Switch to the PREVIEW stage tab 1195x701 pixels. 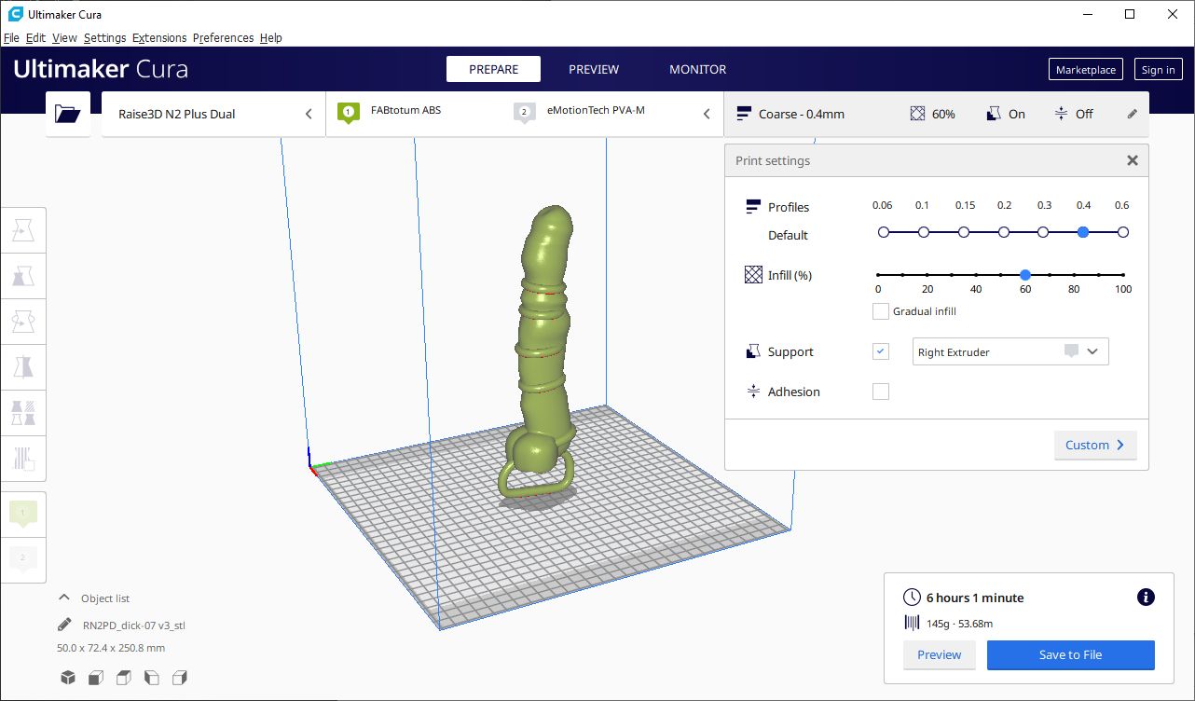pos(594,69)
